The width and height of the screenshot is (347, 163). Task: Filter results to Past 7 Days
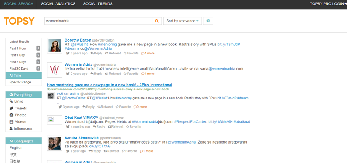[x=23, y=62]
